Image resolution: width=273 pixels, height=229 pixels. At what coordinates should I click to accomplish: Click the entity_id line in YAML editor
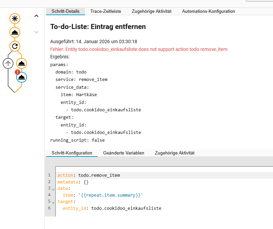point(112,208)
